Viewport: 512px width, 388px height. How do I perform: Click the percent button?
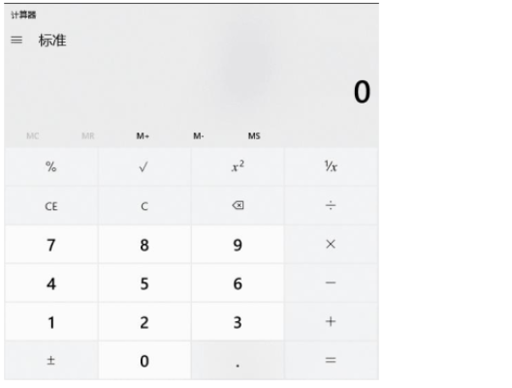point(51,166)
